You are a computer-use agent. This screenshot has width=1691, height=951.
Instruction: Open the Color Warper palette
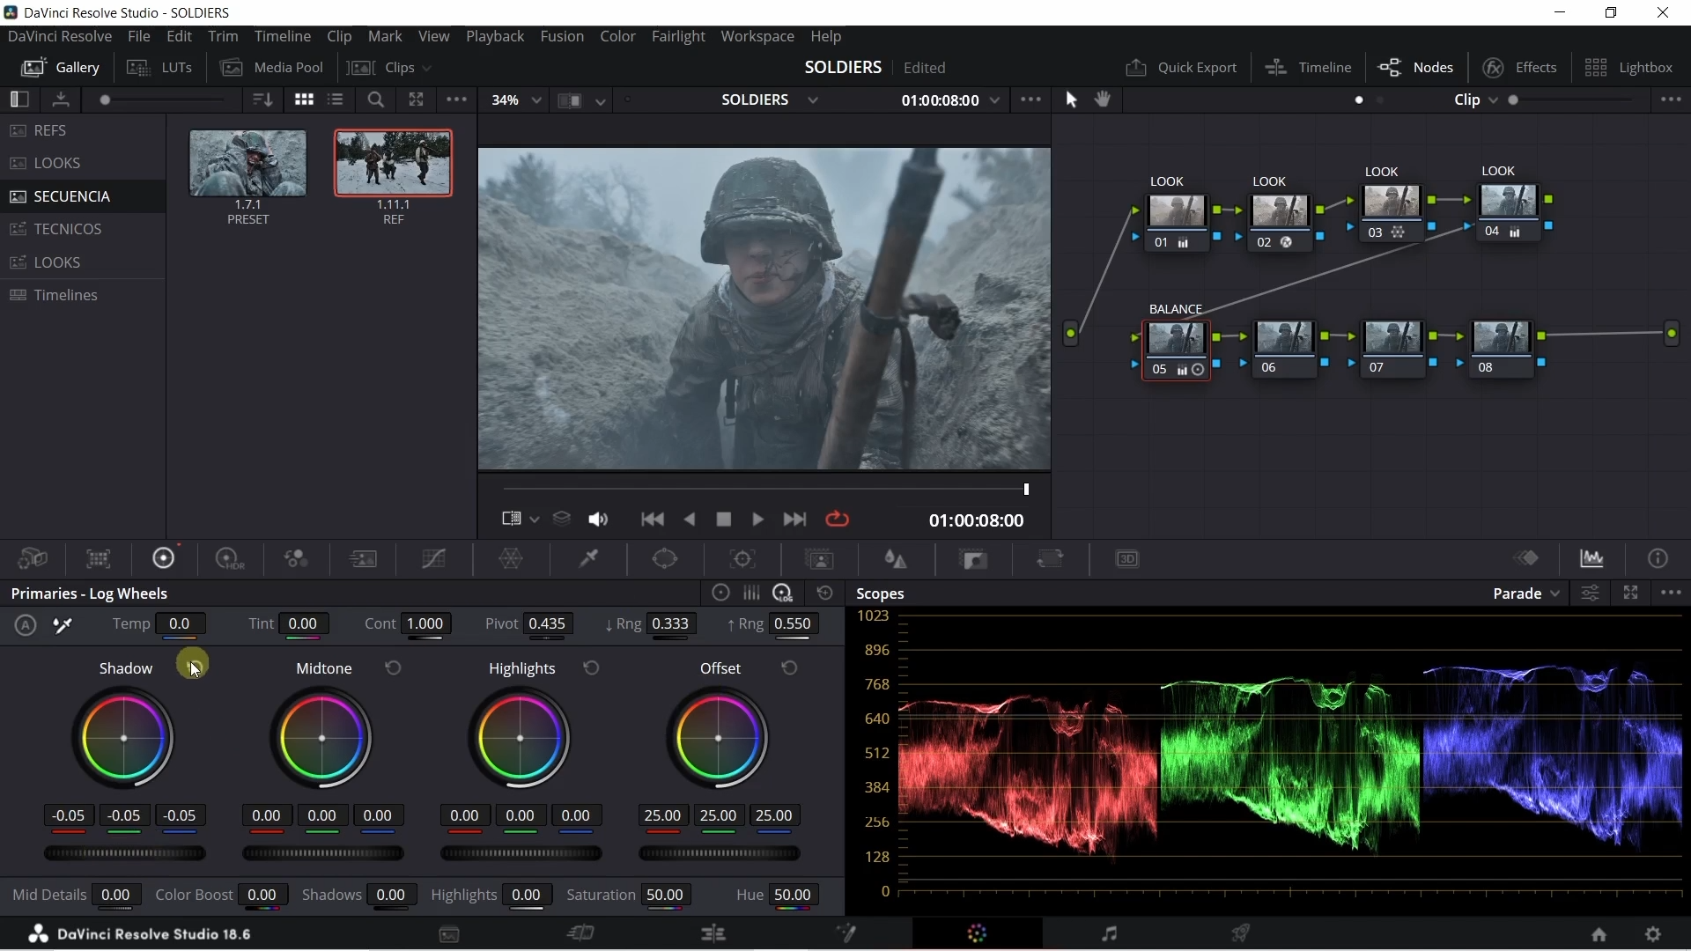pos(511,559)
